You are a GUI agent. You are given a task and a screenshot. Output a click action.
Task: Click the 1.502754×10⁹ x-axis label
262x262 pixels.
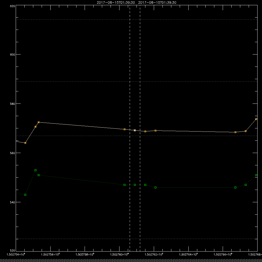pos(16,254)
